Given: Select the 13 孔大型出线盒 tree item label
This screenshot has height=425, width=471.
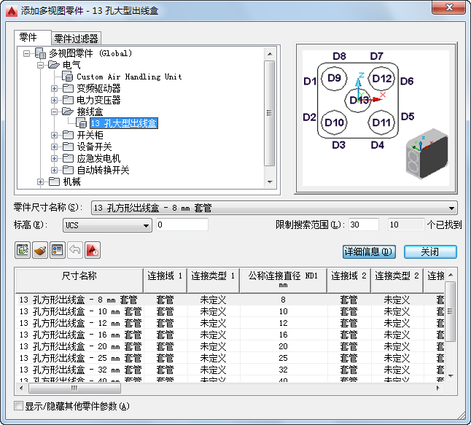Looking at the screenshot, I should [124, 123].
